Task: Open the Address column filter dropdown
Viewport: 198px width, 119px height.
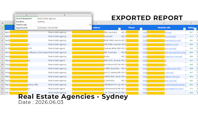Action: [x=119, y=29]
